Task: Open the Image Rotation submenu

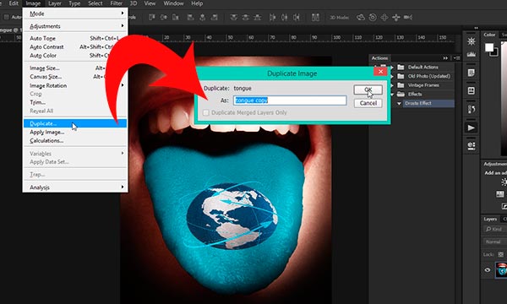Action: (75, 85)
